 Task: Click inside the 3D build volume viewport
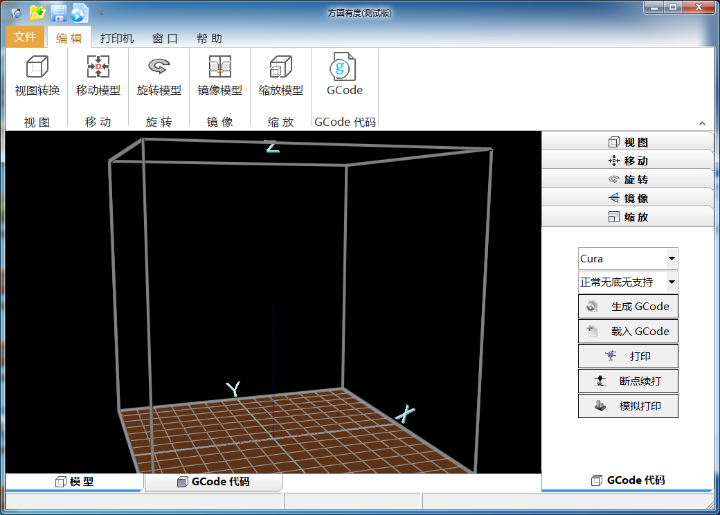(x=273, y=302)
